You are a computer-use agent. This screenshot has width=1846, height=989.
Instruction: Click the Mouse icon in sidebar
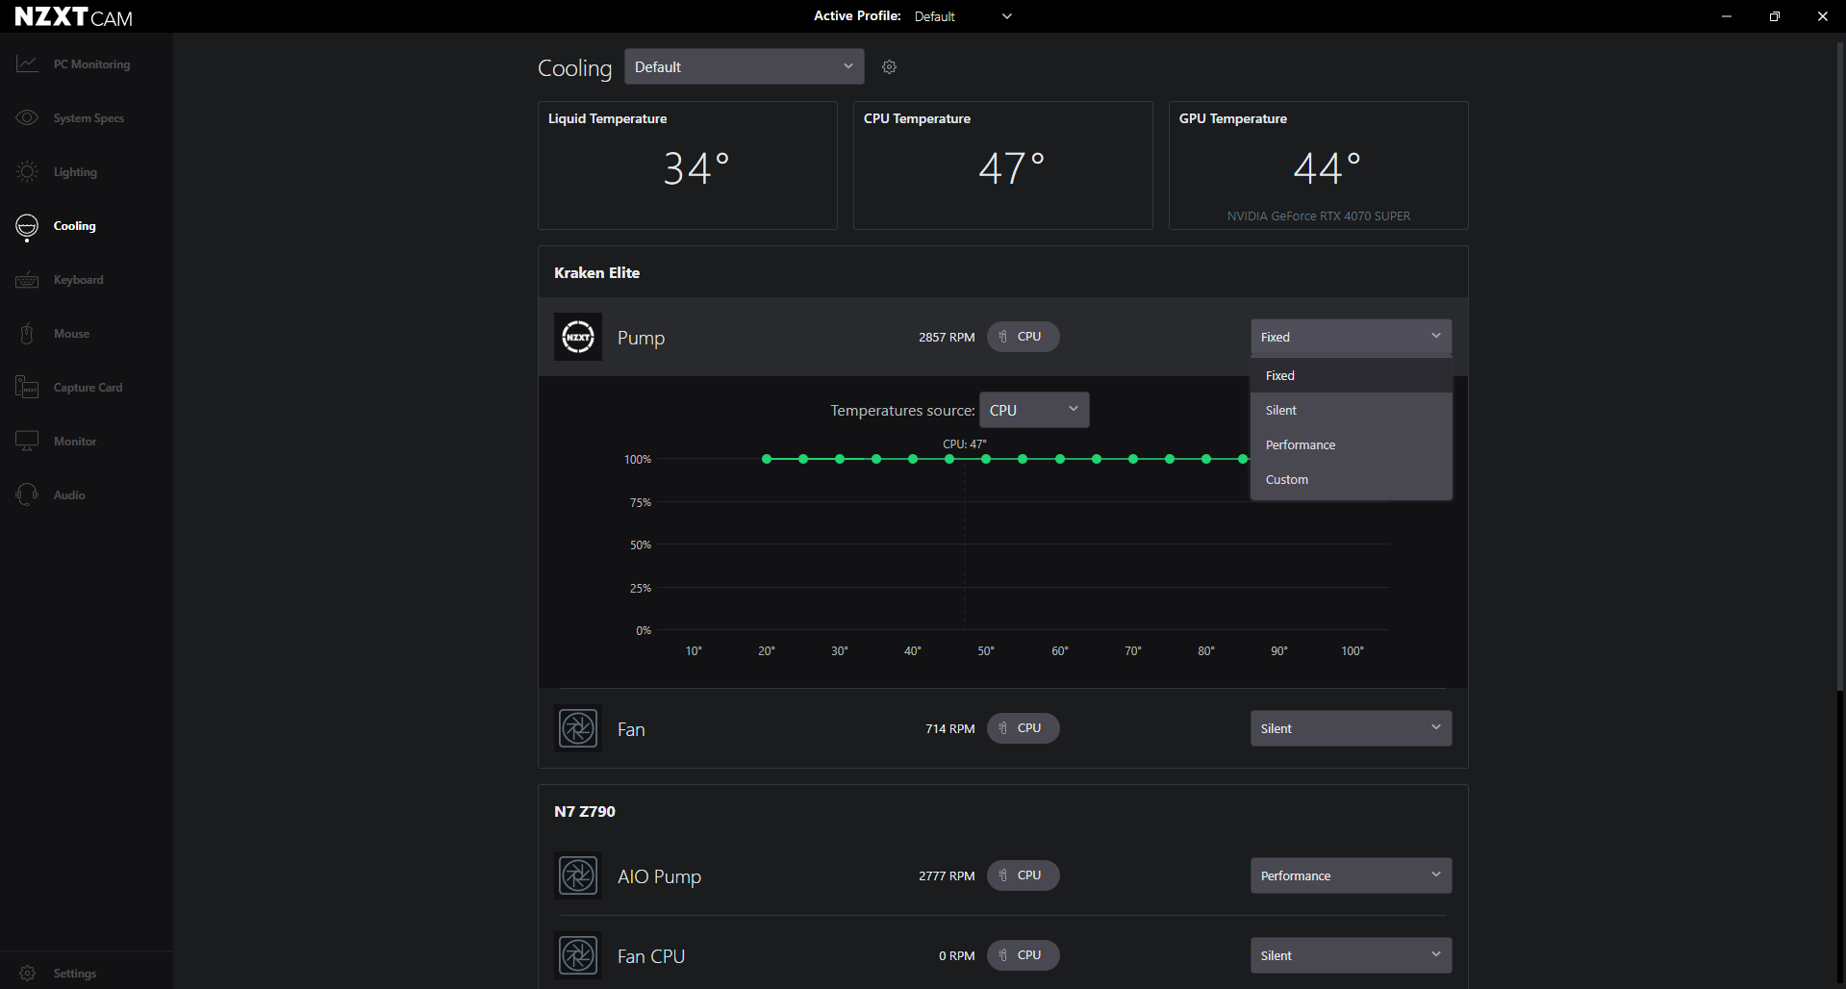[27, 334]
